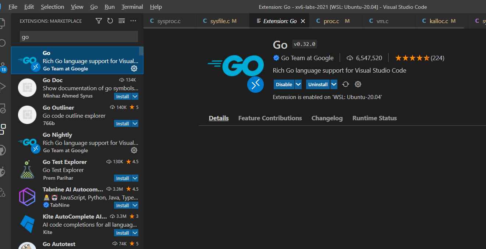Click the sync reload icon beside Uninstall

(345, 84)
